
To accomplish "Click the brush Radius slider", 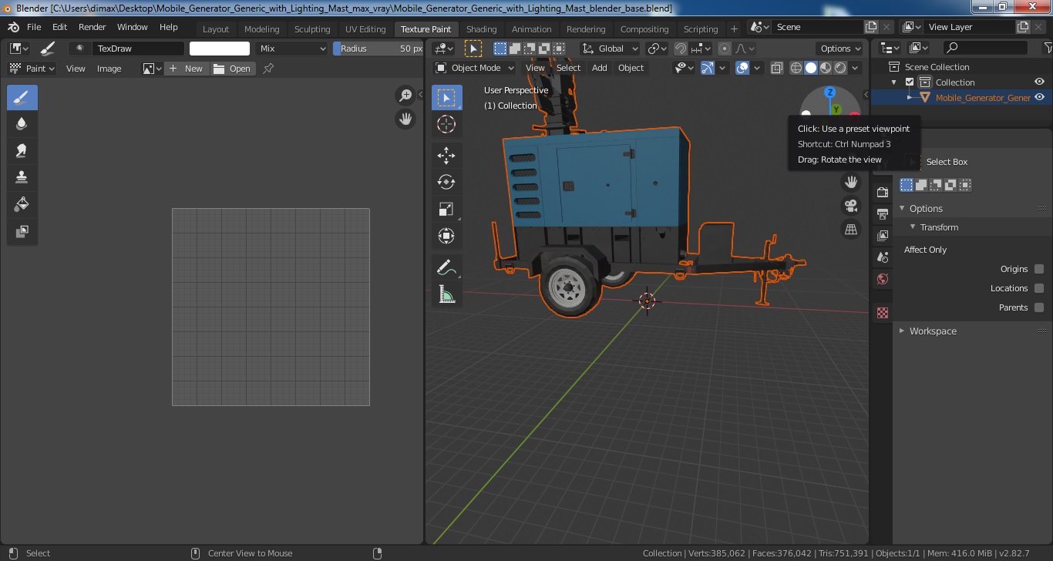I will coord(378,49).
